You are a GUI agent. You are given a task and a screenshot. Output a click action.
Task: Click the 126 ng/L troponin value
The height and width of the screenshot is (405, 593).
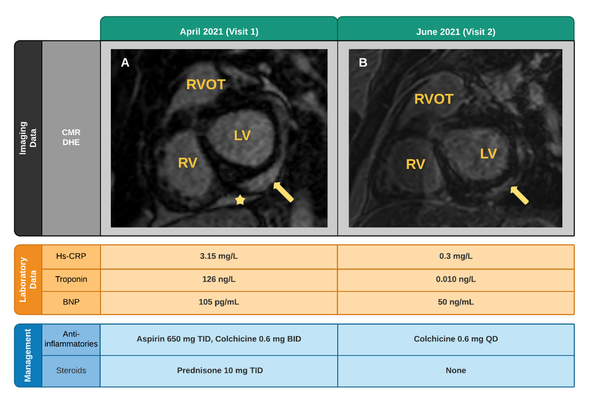click(219, 279)
